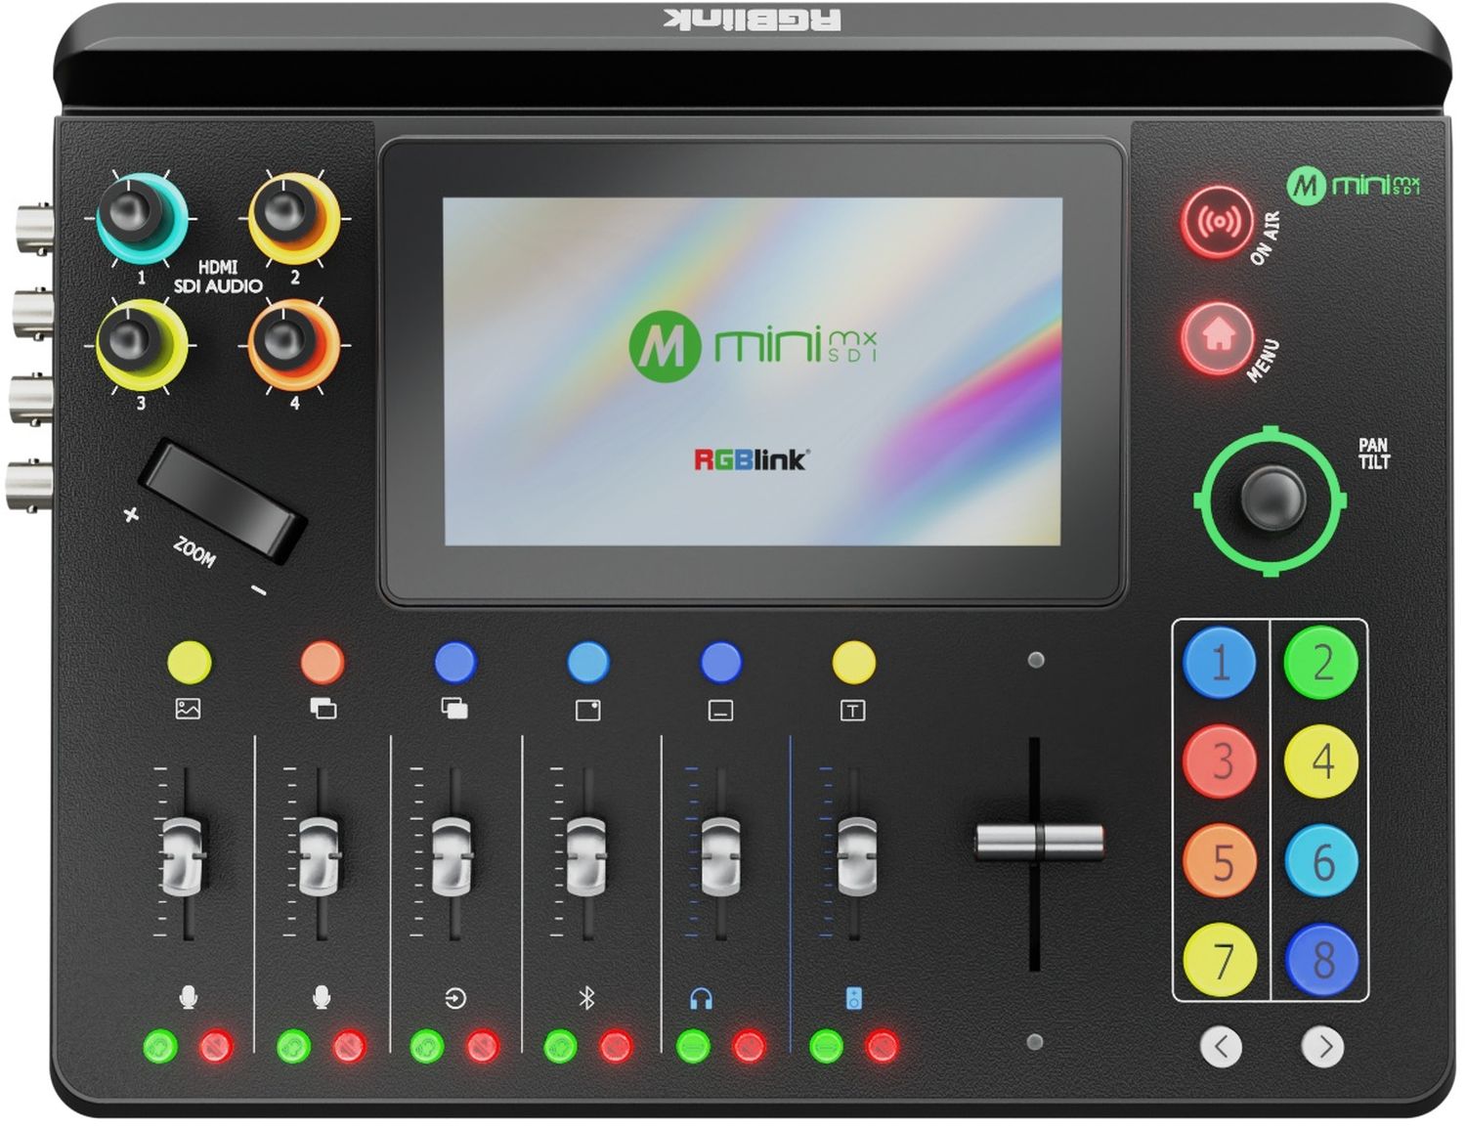Toggle green monitor button on first mic channel
Viewport: 1466px width, 1129px height.
tap(160, 1047)
